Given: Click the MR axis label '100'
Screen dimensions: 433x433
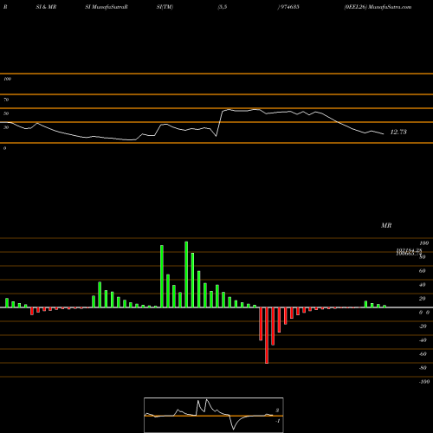Looking at the screenshot, I should coord(423,243).
